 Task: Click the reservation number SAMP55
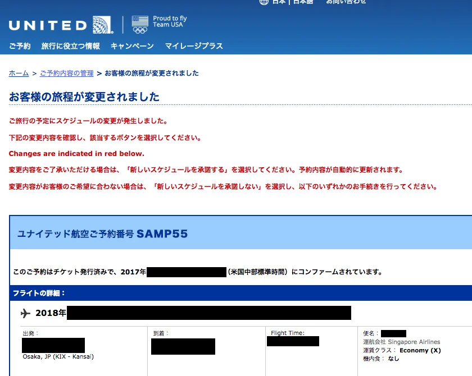[x=162, y=234]
